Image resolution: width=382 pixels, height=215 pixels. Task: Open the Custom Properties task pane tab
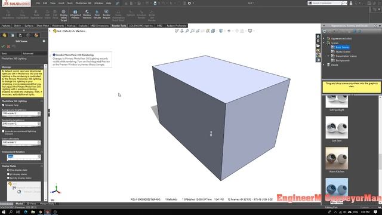click(318, 60)
